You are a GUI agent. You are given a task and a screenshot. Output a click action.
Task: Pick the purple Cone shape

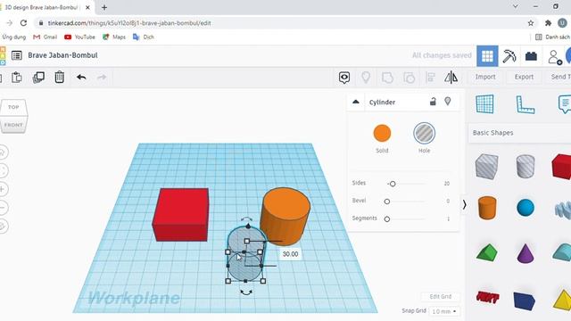[525, 253]
